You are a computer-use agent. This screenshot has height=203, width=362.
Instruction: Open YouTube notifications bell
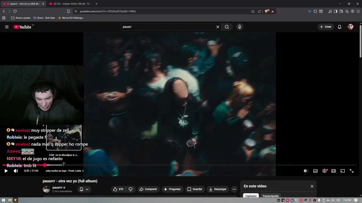tap(340, 27)
